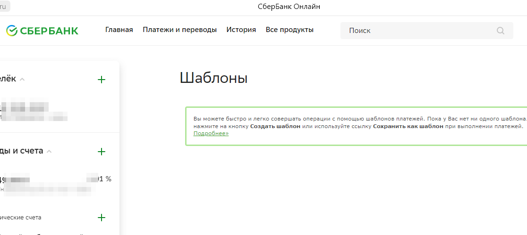This screenshot has height=235, width=527.
Task: Open the История section
Action: tap(241, 30)
